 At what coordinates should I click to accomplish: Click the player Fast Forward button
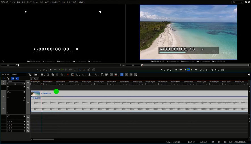[70, 70]
